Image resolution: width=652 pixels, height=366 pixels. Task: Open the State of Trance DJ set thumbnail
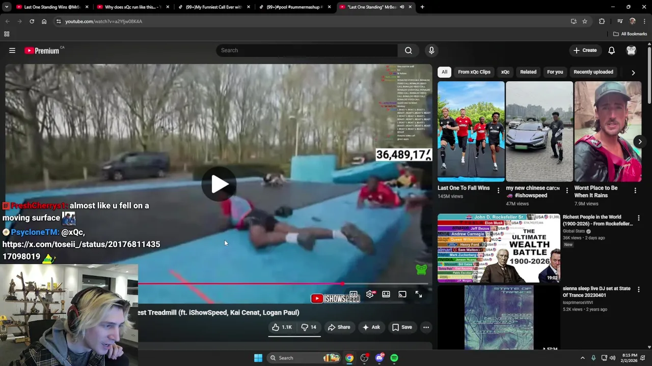tap(499, 318)
